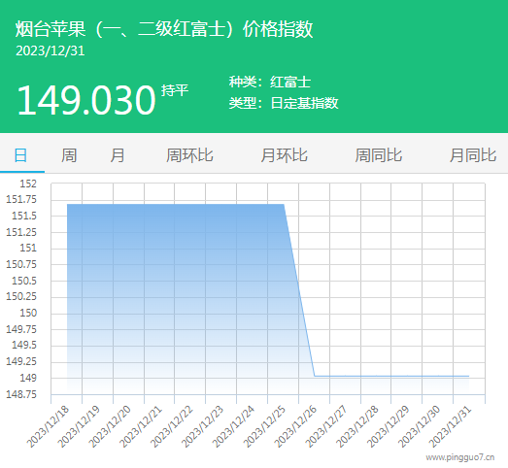Image resolution: width=508 pixels, height=468 pixels.
Task: Click the 2023/12/25 x-axis date label
Action: [264, 426]
